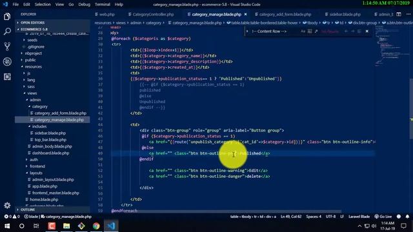Screen dimensions: 413x232
Task: Open File Explorer from the taskbar
Action: [66, 226]
